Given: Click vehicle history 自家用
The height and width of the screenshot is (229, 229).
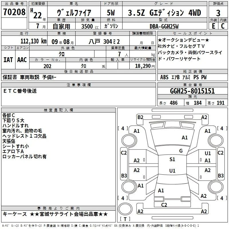Looking at the screenshot, I should [62, 26].
